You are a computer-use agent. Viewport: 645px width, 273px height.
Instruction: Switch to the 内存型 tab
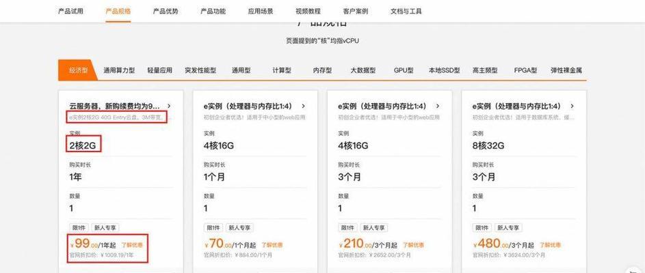(x=322, y=70)
